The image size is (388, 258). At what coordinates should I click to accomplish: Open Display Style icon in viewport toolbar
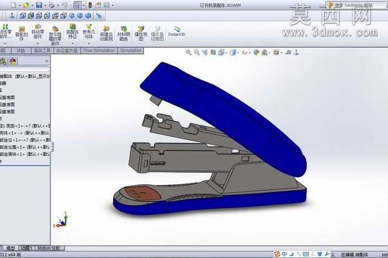(x=233, y=52)
